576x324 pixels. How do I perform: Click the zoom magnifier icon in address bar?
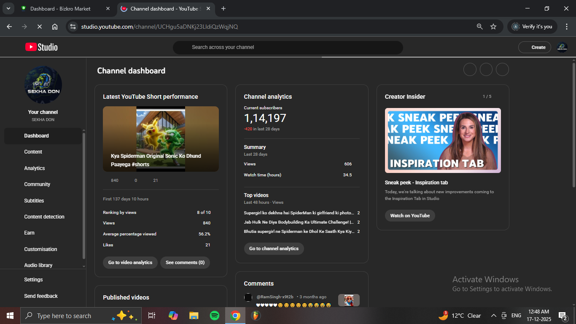coord(479,27)
